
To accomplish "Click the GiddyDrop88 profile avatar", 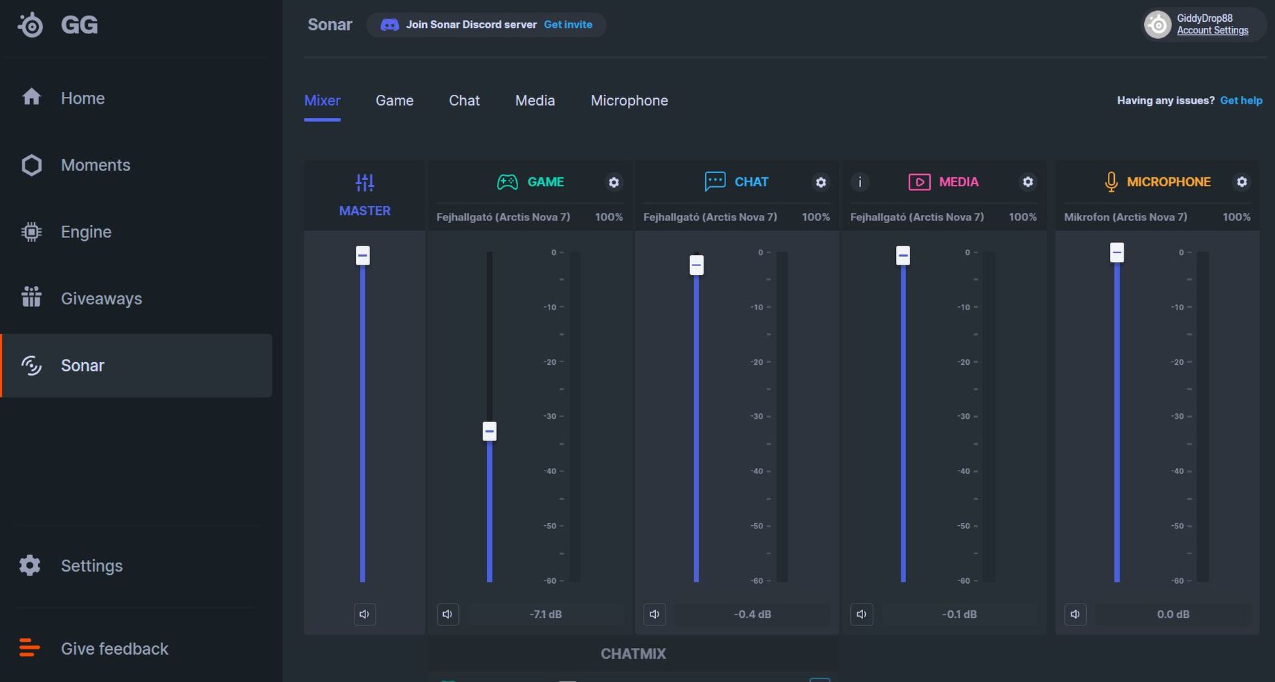I will coord(1158,25).
